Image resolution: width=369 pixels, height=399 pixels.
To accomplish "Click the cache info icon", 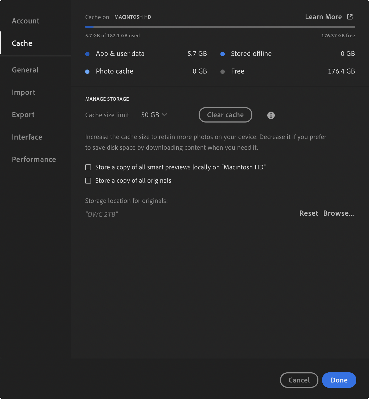I will click(271, 115).
